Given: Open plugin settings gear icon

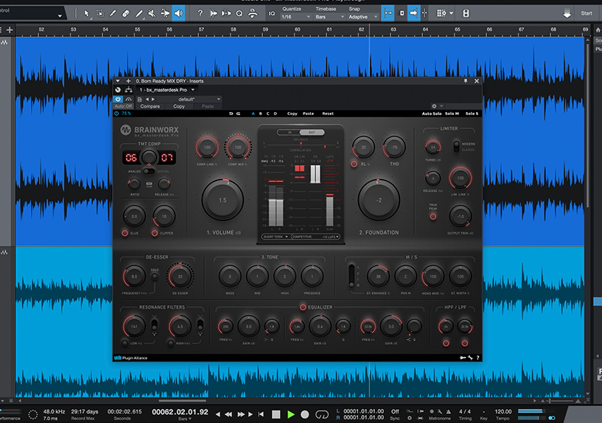Looking at the screenshot, I should pyautogui.click(x=434, y=106).
